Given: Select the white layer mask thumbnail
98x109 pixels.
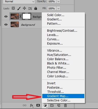Looking at the screenshot, I should (27, 16).
